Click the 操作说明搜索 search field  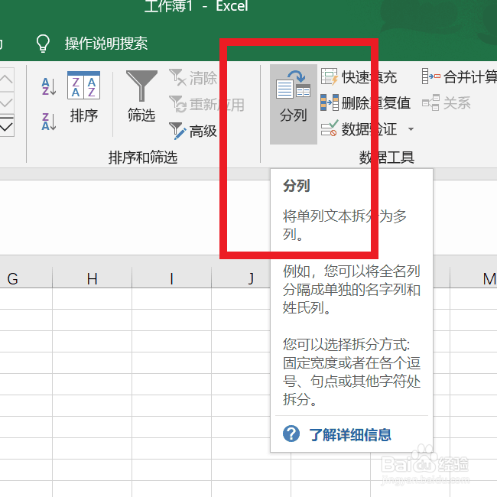tap(106, 44)
